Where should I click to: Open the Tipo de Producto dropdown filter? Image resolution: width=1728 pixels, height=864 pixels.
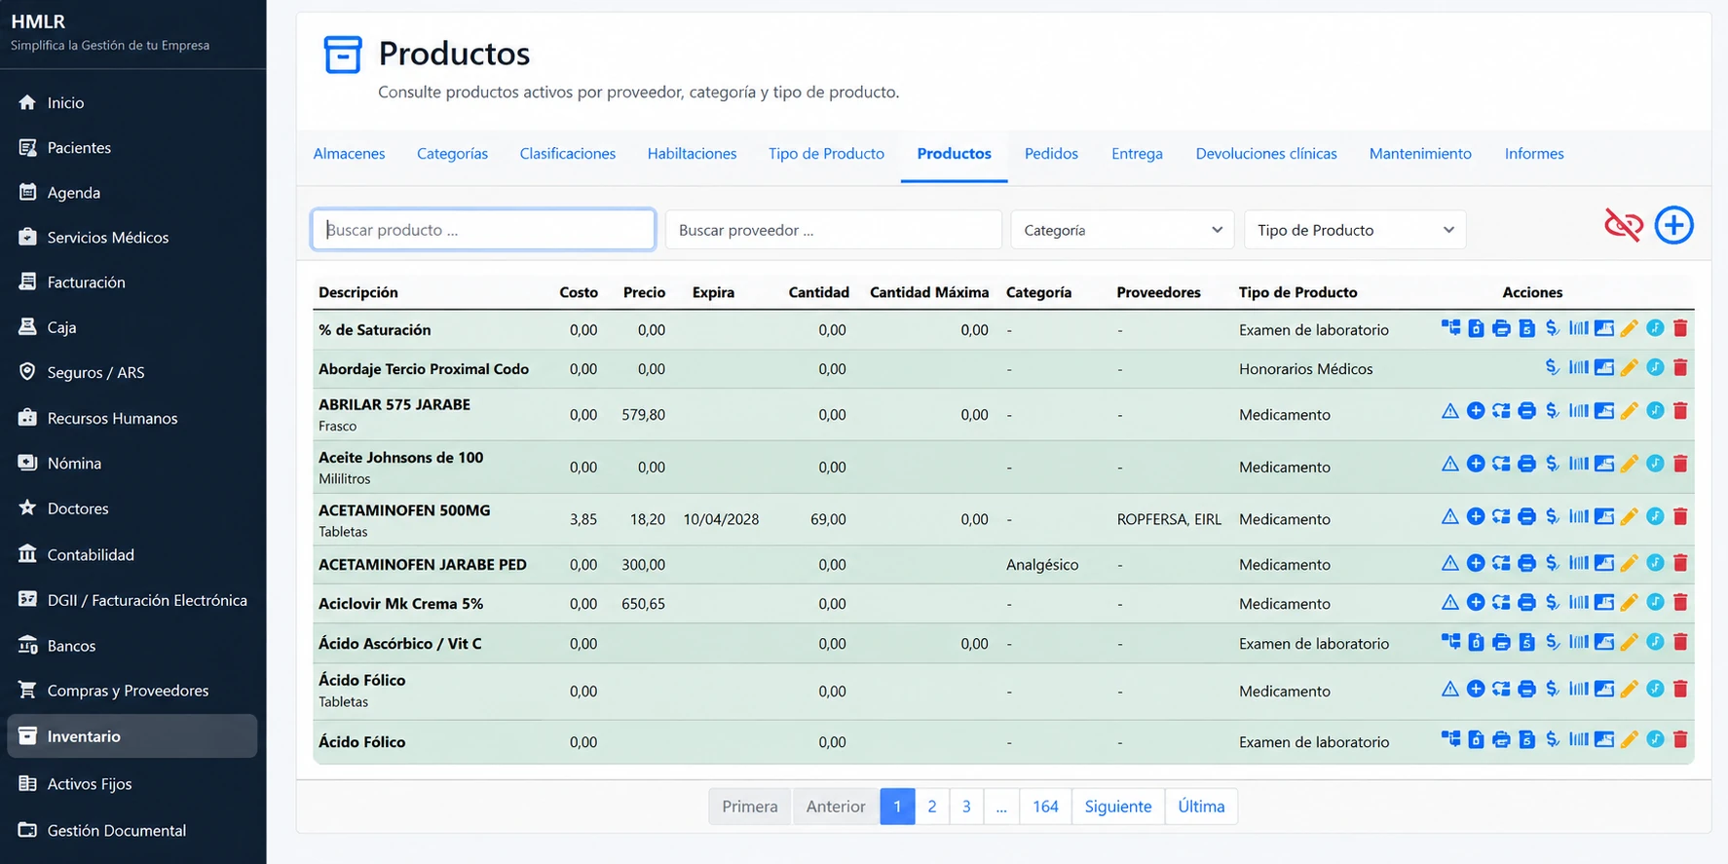pos(1355,230)
